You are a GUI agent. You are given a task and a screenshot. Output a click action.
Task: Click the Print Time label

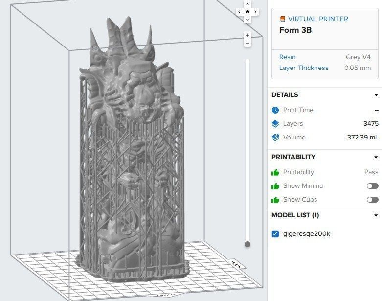coord(298,110)
